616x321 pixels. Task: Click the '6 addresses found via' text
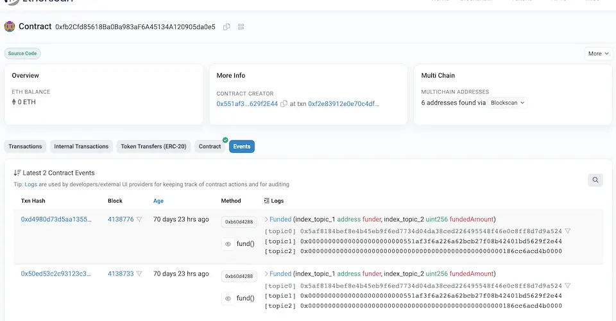[454, 103]
